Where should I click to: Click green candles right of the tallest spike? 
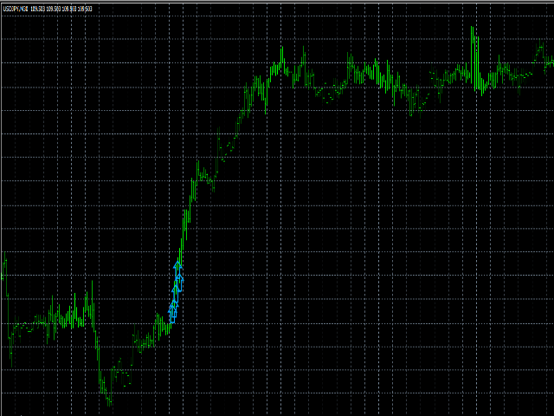tap(498, 74)
